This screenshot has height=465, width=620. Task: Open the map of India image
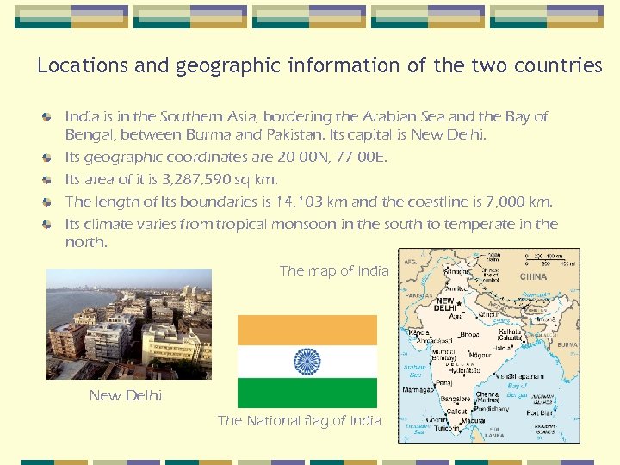tap(489, 346)
